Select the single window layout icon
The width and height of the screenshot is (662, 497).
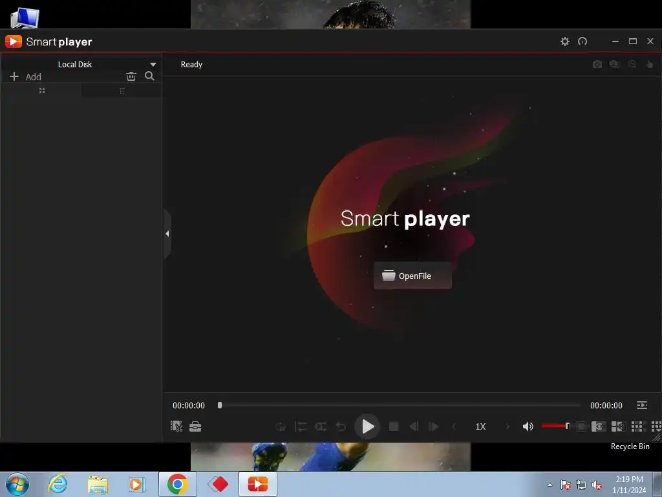click(581, 426)
